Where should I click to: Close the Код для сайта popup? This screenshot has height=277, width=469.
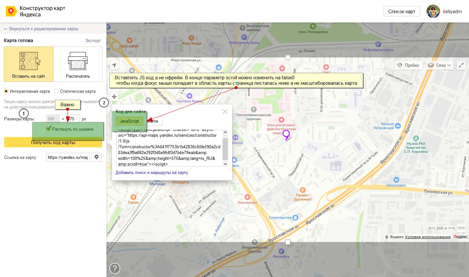click(x=225, y=112)
